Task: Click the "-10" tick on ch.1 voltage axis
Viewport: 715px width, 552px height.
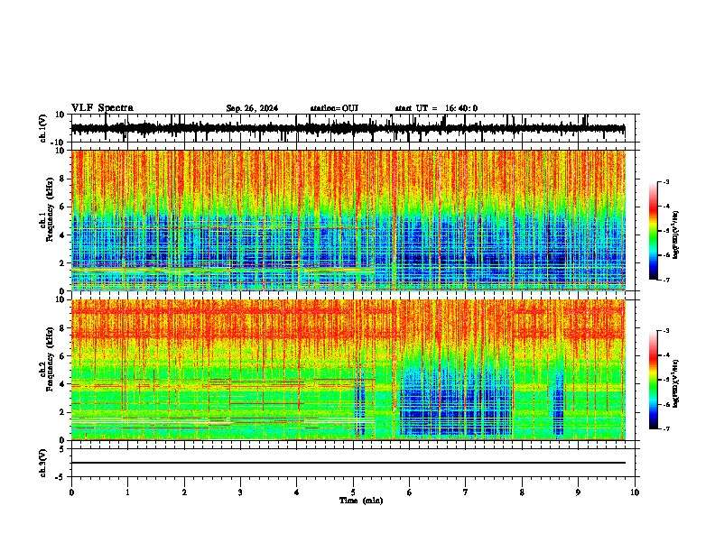Action: coord(59,143)
